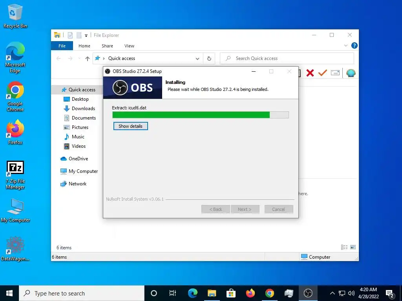The image size is (402, 301).
Task: Go up one folder level
Action: point(88,59)
